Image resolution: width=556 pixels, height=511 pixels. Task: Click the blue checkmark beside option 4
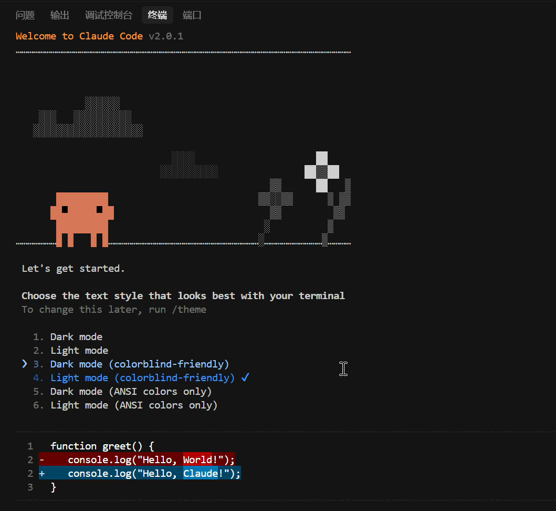click(x=245, y=377)
